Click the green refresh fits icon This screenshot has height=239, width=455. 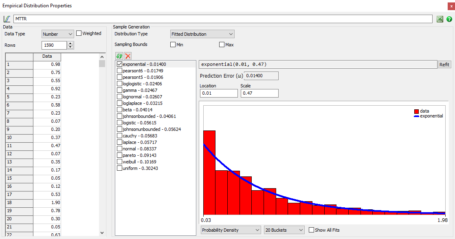(x=119, y=56)
